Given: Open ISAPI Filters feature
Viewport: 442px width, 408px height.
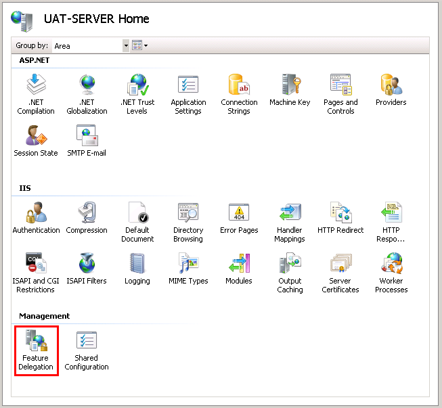Looking at the screenshot, I should click(87, 269).
